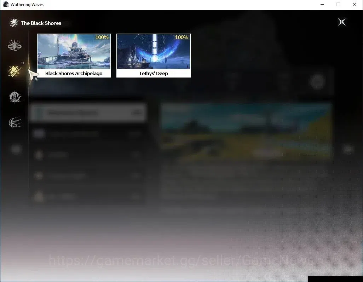Close the exploration panel with the X icon
Viewport: 363px width, 282px height.
[341, 22]
